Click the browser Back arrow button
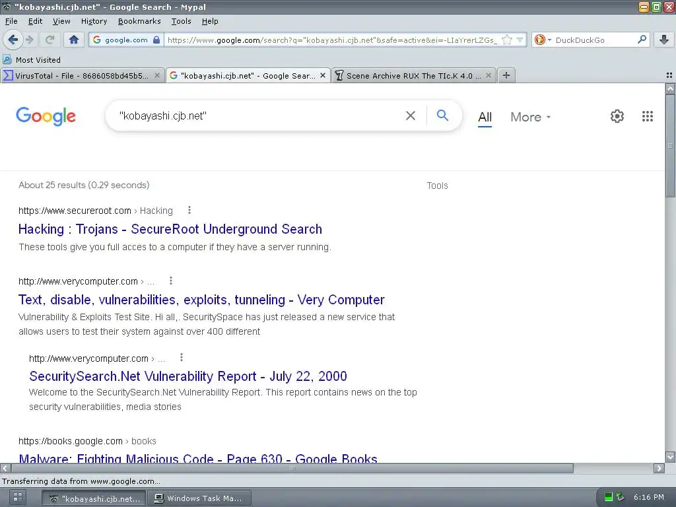Image resolution: width=676 pixels, height=507 pixels. (13, 40)
